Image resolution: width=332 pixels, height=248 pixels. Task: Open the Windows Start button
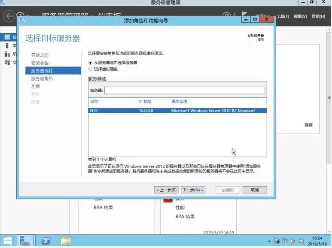pyautogui.click(x=8, y=241)
